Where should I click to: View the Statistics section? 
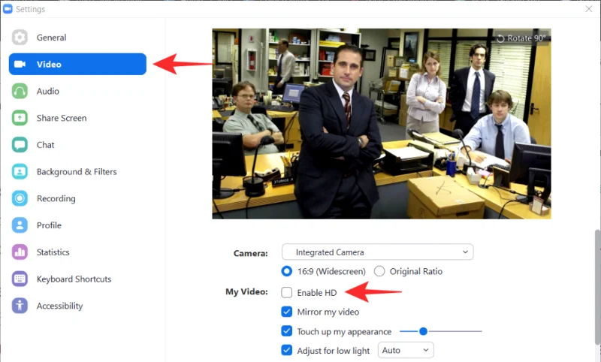coord(77,252)
